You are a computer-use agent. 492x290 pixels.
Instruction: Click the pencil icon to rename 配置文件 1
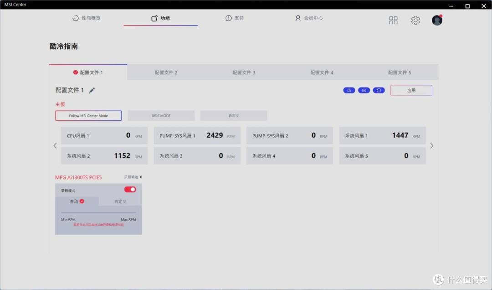pos(92,90)
